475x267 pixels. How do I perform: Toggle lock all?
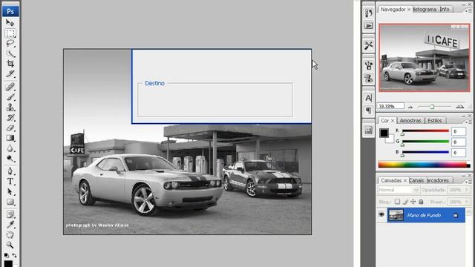[x=421, y=202]
